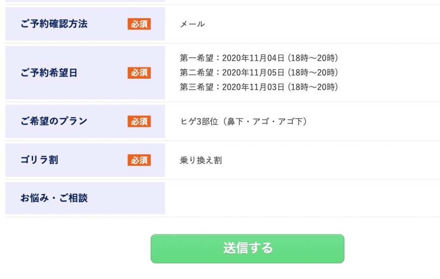Image resolution: width=440 pixels, height=279 pixels.
Task: Click the second-choice date 2020年11月05日
Action: (253, 72)
